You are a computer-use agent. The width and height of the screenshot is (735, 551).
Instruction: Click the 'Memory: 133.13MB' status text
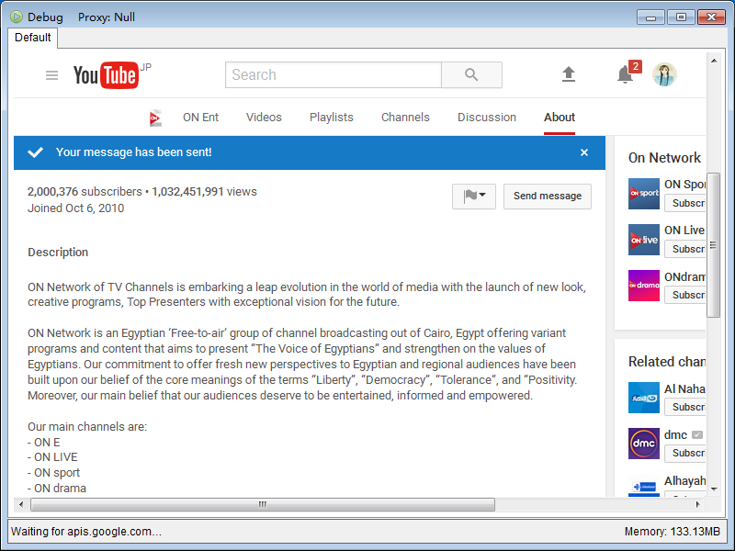(673, 532)
